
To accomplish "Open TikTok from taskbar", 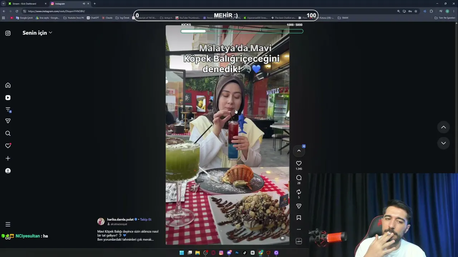I will (x=245, y=253).
